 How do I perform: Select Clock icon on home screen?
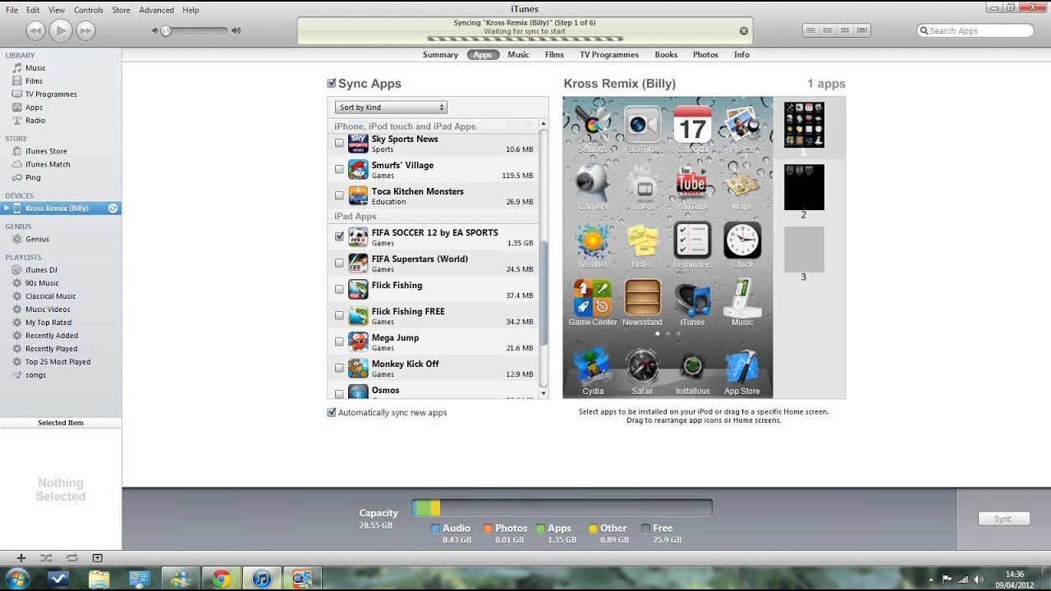[742, 245]
